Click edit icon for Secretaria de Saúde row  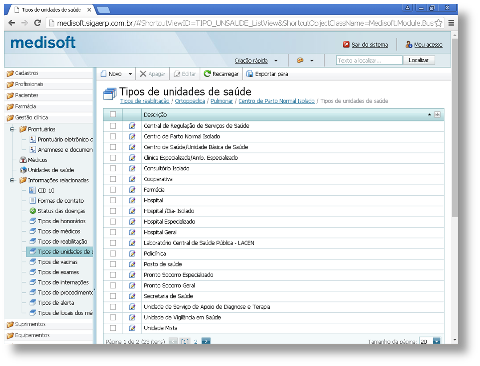click(x=132, y=296)
